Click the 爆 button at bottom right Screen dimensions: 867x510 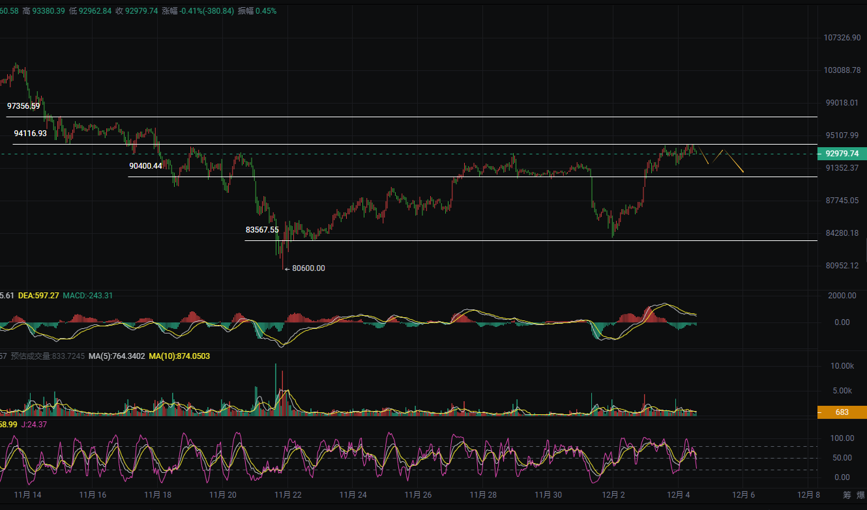(x=861, y=495)
